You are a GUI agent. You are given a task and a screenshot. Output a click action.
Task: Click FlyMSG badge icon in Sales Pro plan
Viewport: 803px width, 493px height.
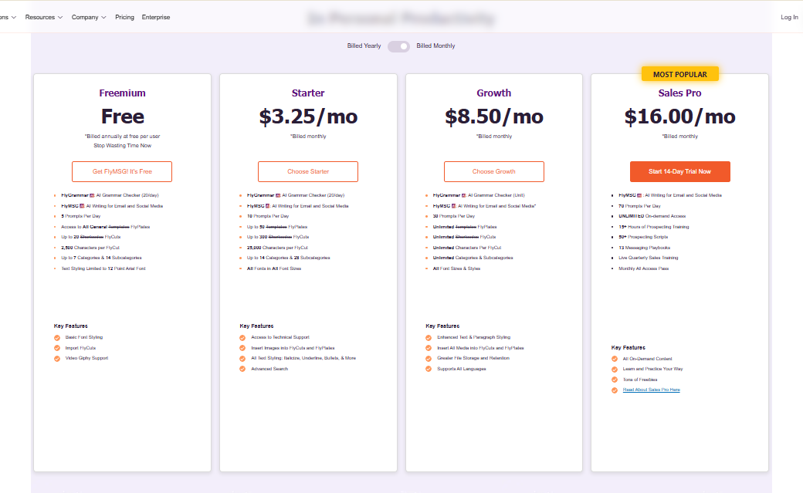pyautogui.click(x=639, y=195)
